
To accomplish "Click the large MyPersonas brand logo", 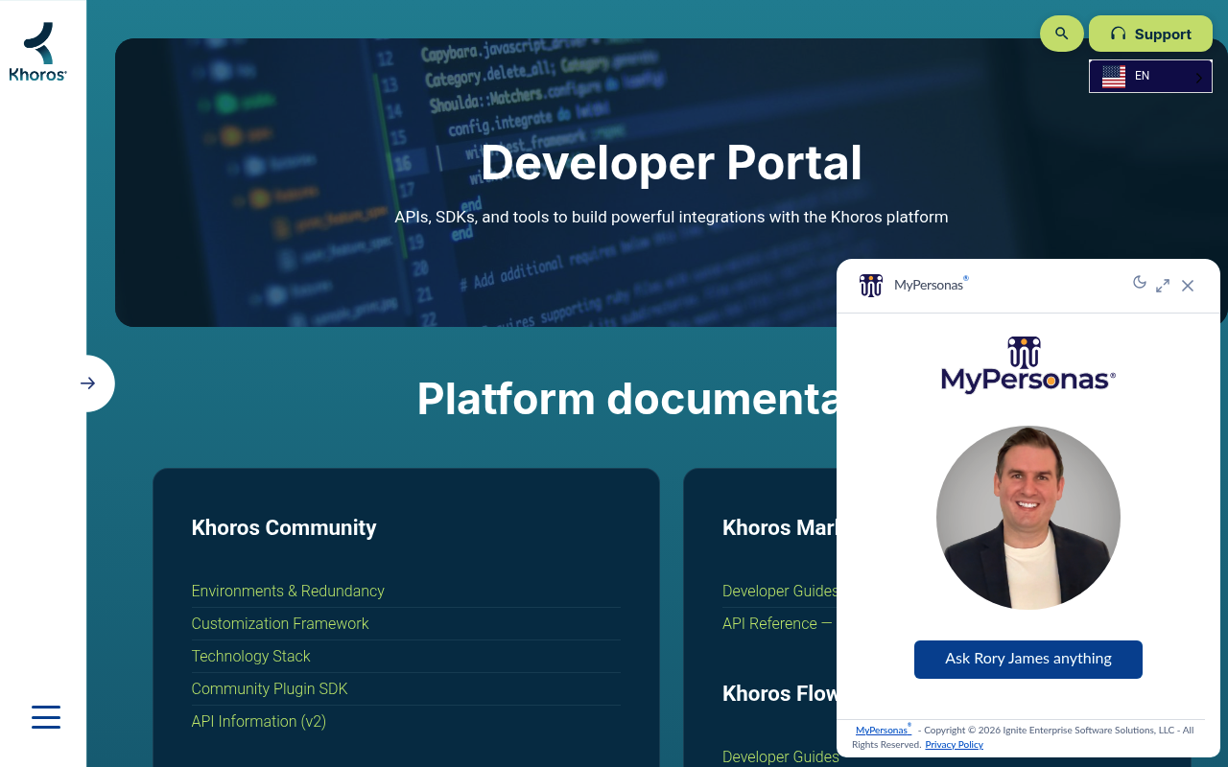I will click(1028, 365).
